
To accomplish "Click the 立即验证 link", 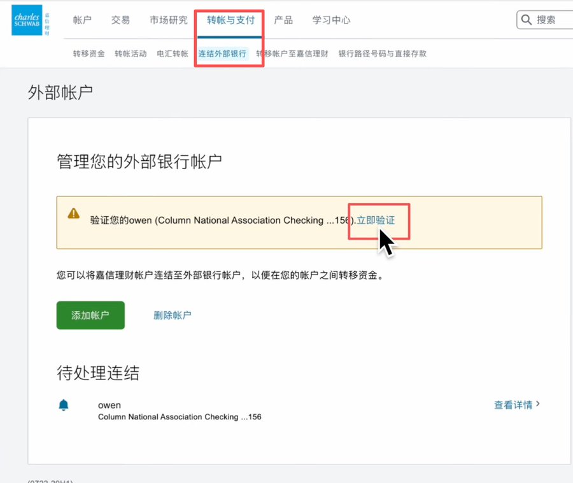I will [376, 221].
